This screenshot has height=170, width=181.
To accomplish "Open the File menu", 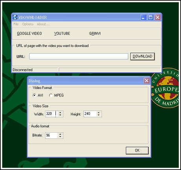I will pos(16,24).
